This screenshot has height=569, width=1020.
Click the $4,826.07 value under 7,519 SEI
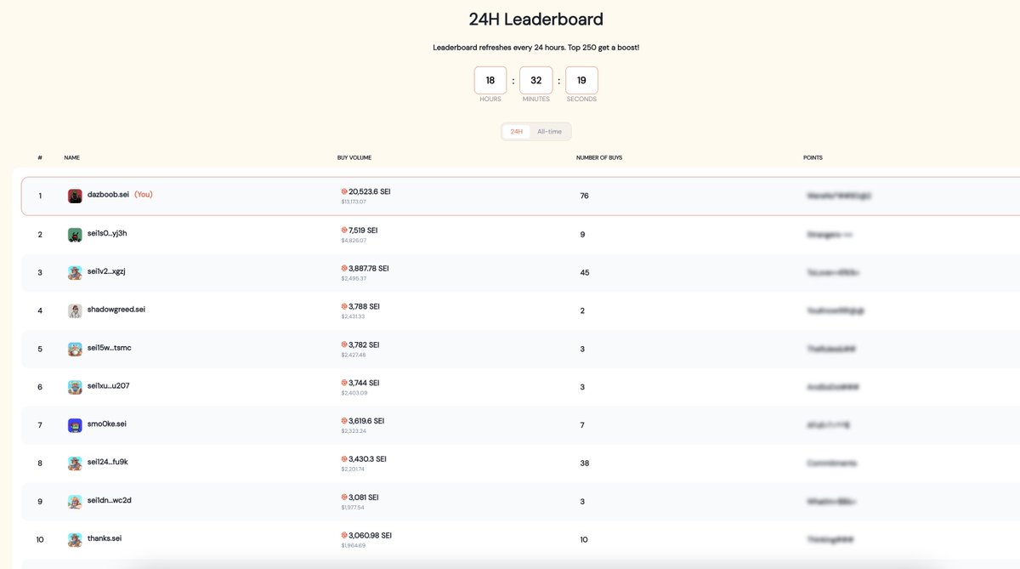pyautogui.click(x=354, y=240)
